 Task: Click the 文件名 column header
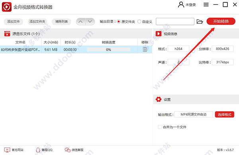20,42
